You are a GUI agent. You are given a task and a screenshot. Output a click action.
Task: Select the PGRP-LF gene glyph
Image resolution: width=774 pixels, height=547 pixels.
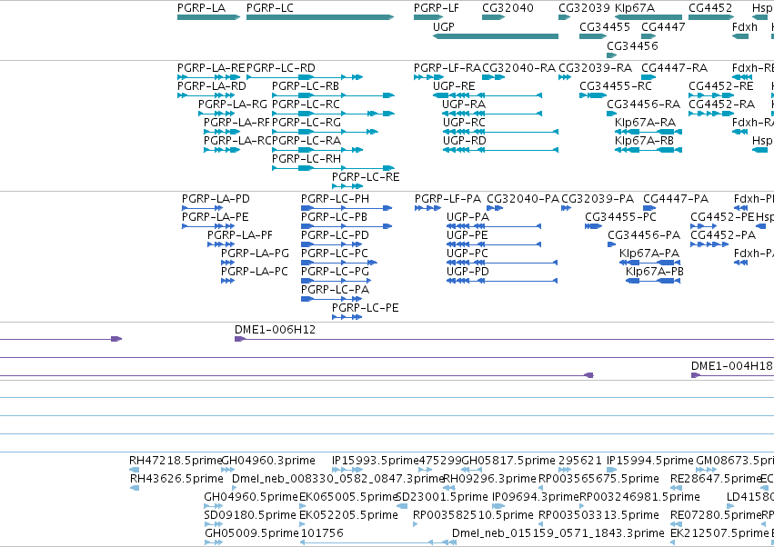(428, 17)
